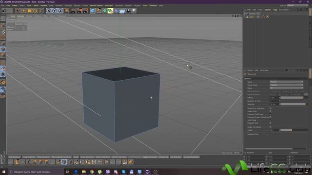312x175 pixels.
Task: Disable the Auto Snap checkbox
Action: click(x=271, y=120)
